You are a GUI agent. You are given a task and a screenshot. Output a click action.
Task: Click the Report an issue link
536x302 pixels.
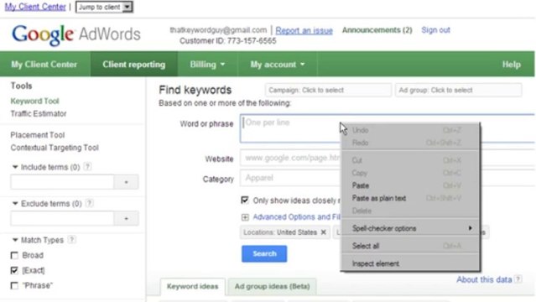pyautogui.click(x=304, y=30)
